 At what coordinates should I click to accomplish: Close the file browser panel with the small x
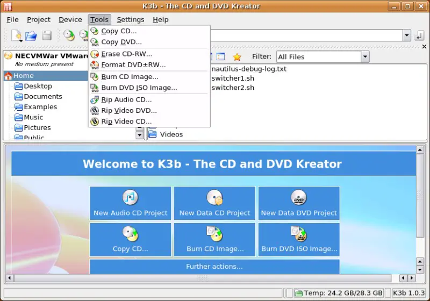[x=424, y=47]
